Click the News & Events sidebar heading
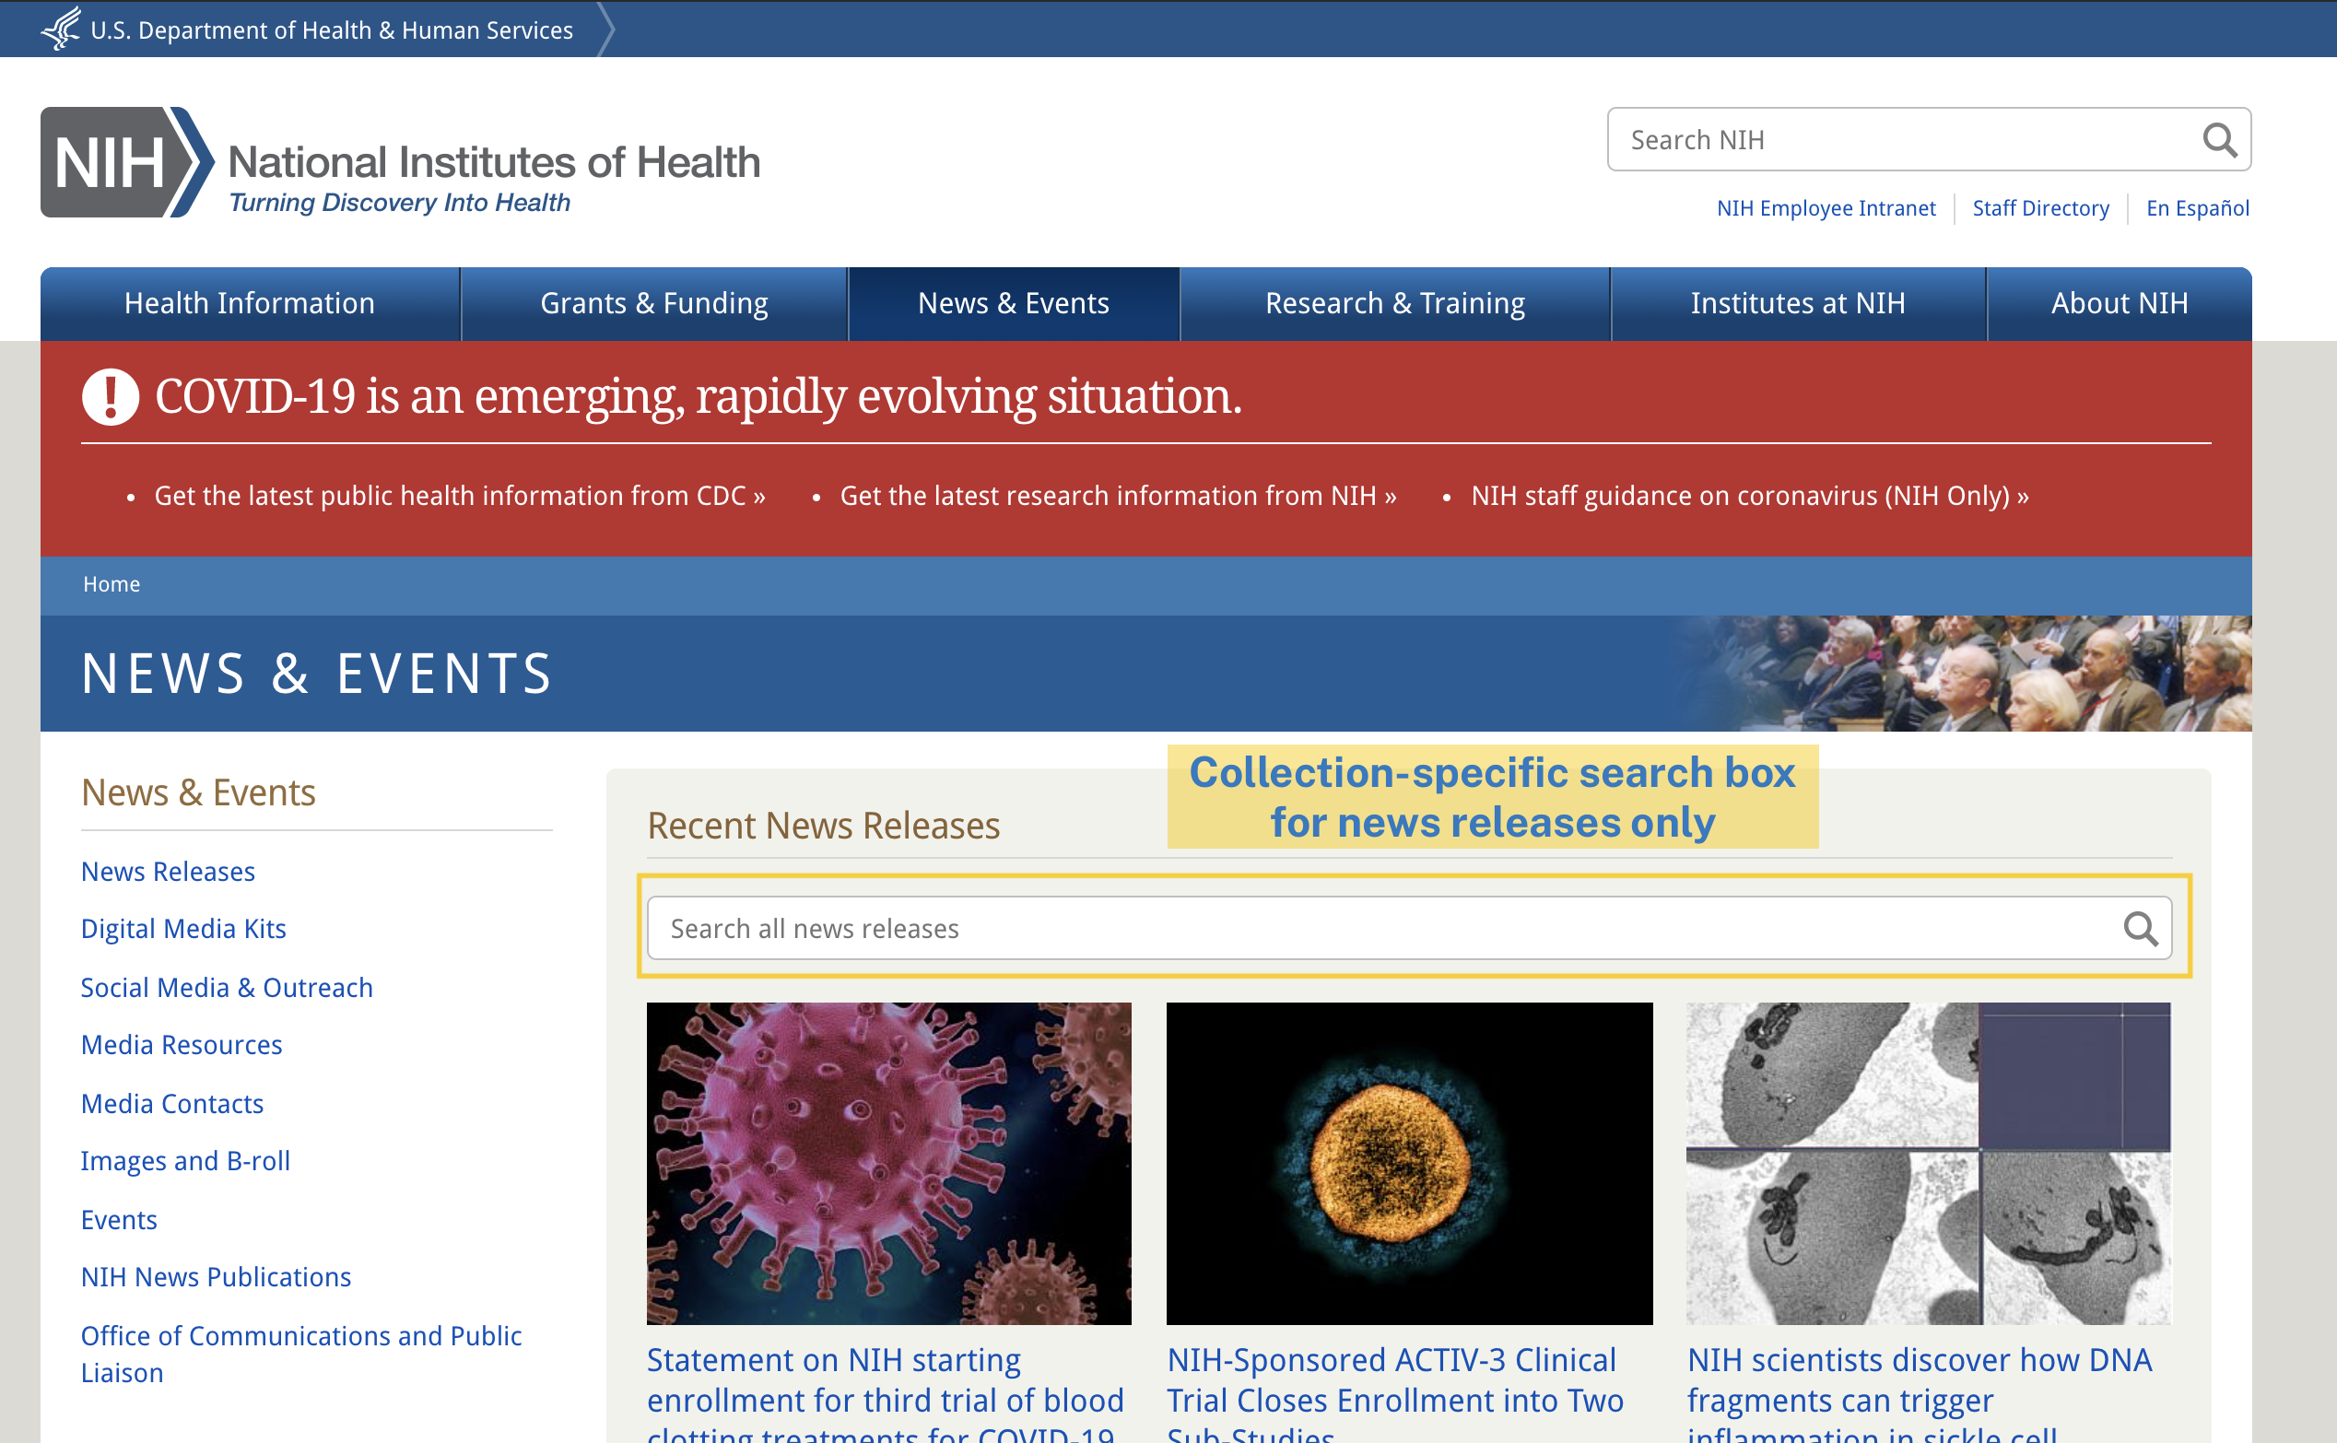 click(198, 793)
